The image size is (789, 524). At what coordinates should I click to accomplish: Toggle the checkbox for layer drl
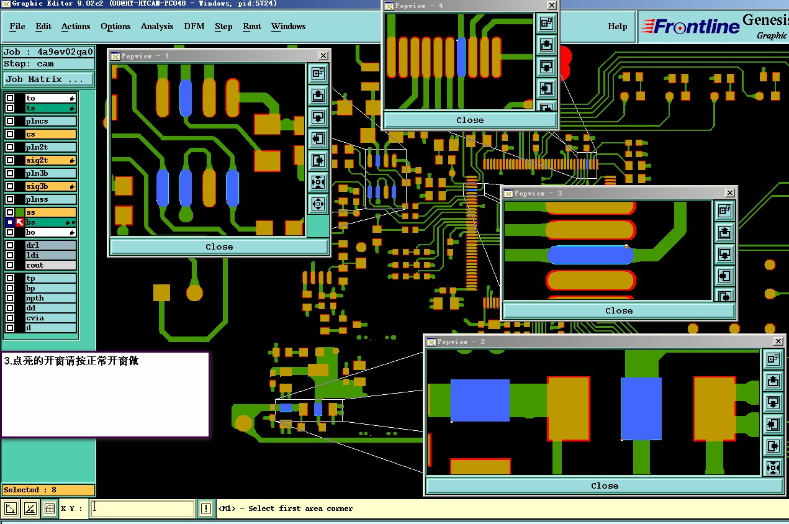click(x=10, y=245)
